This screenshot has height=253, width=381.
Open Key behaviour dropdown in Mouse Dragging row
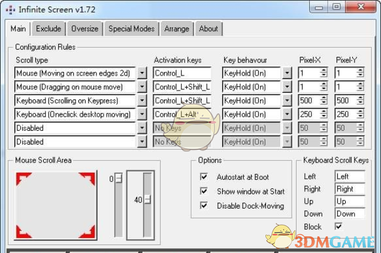coord(287,86)
